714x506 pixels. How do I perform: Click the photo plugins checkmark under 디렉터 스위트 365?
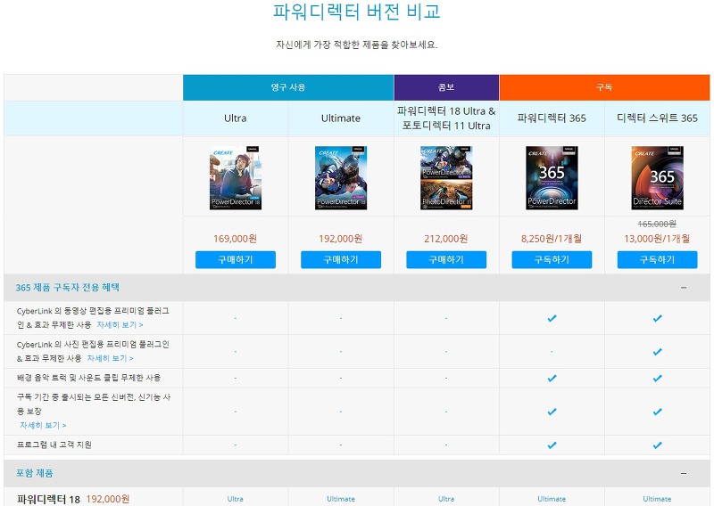[657, 352]
